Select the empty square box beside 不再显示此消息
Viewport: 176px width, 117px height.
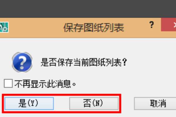tap(8, 84)
